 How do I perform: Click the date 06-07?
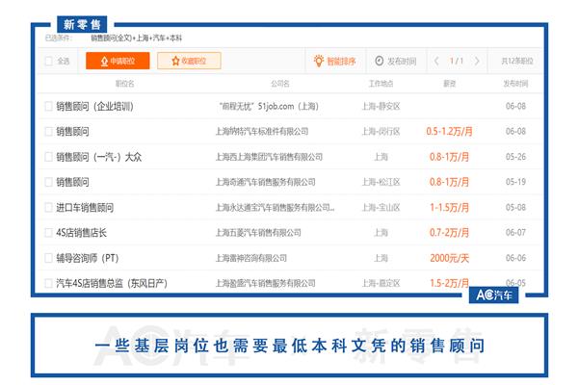point(515,233)
